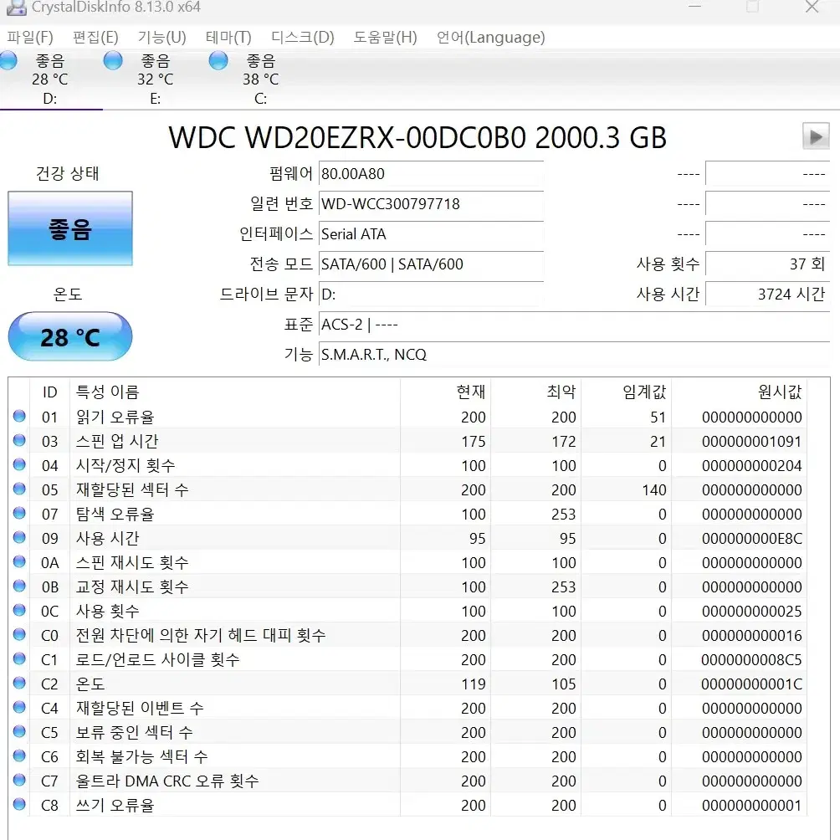Click the interface field Serial ATA
This screenshot has height=840, width=840.
pyautogui.click(x=431, y=233)
